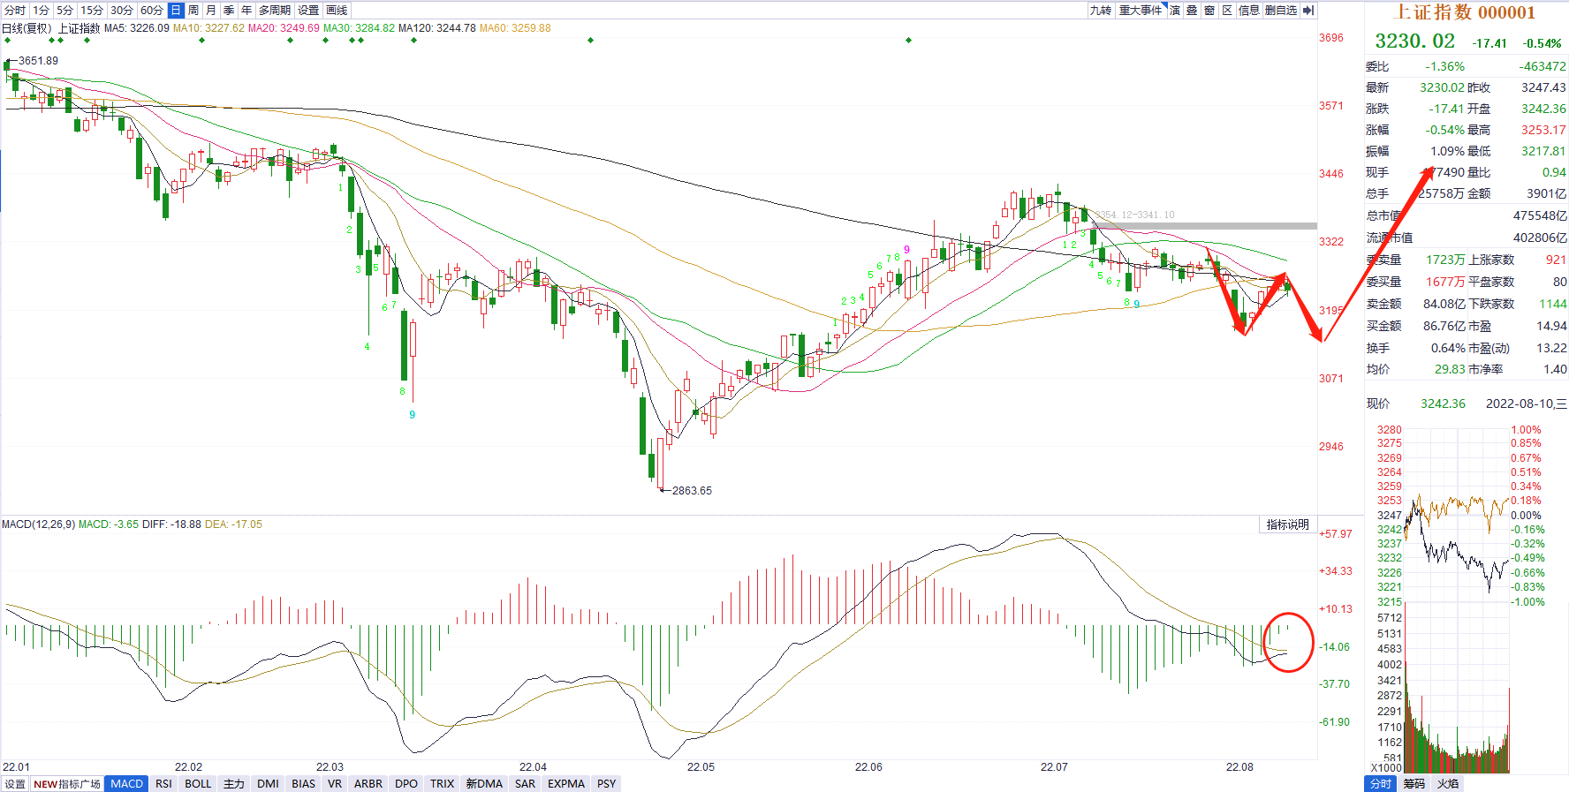Open the 重大事件 dropdown
The image size is (1569, 792).
tap(1141, 11)
